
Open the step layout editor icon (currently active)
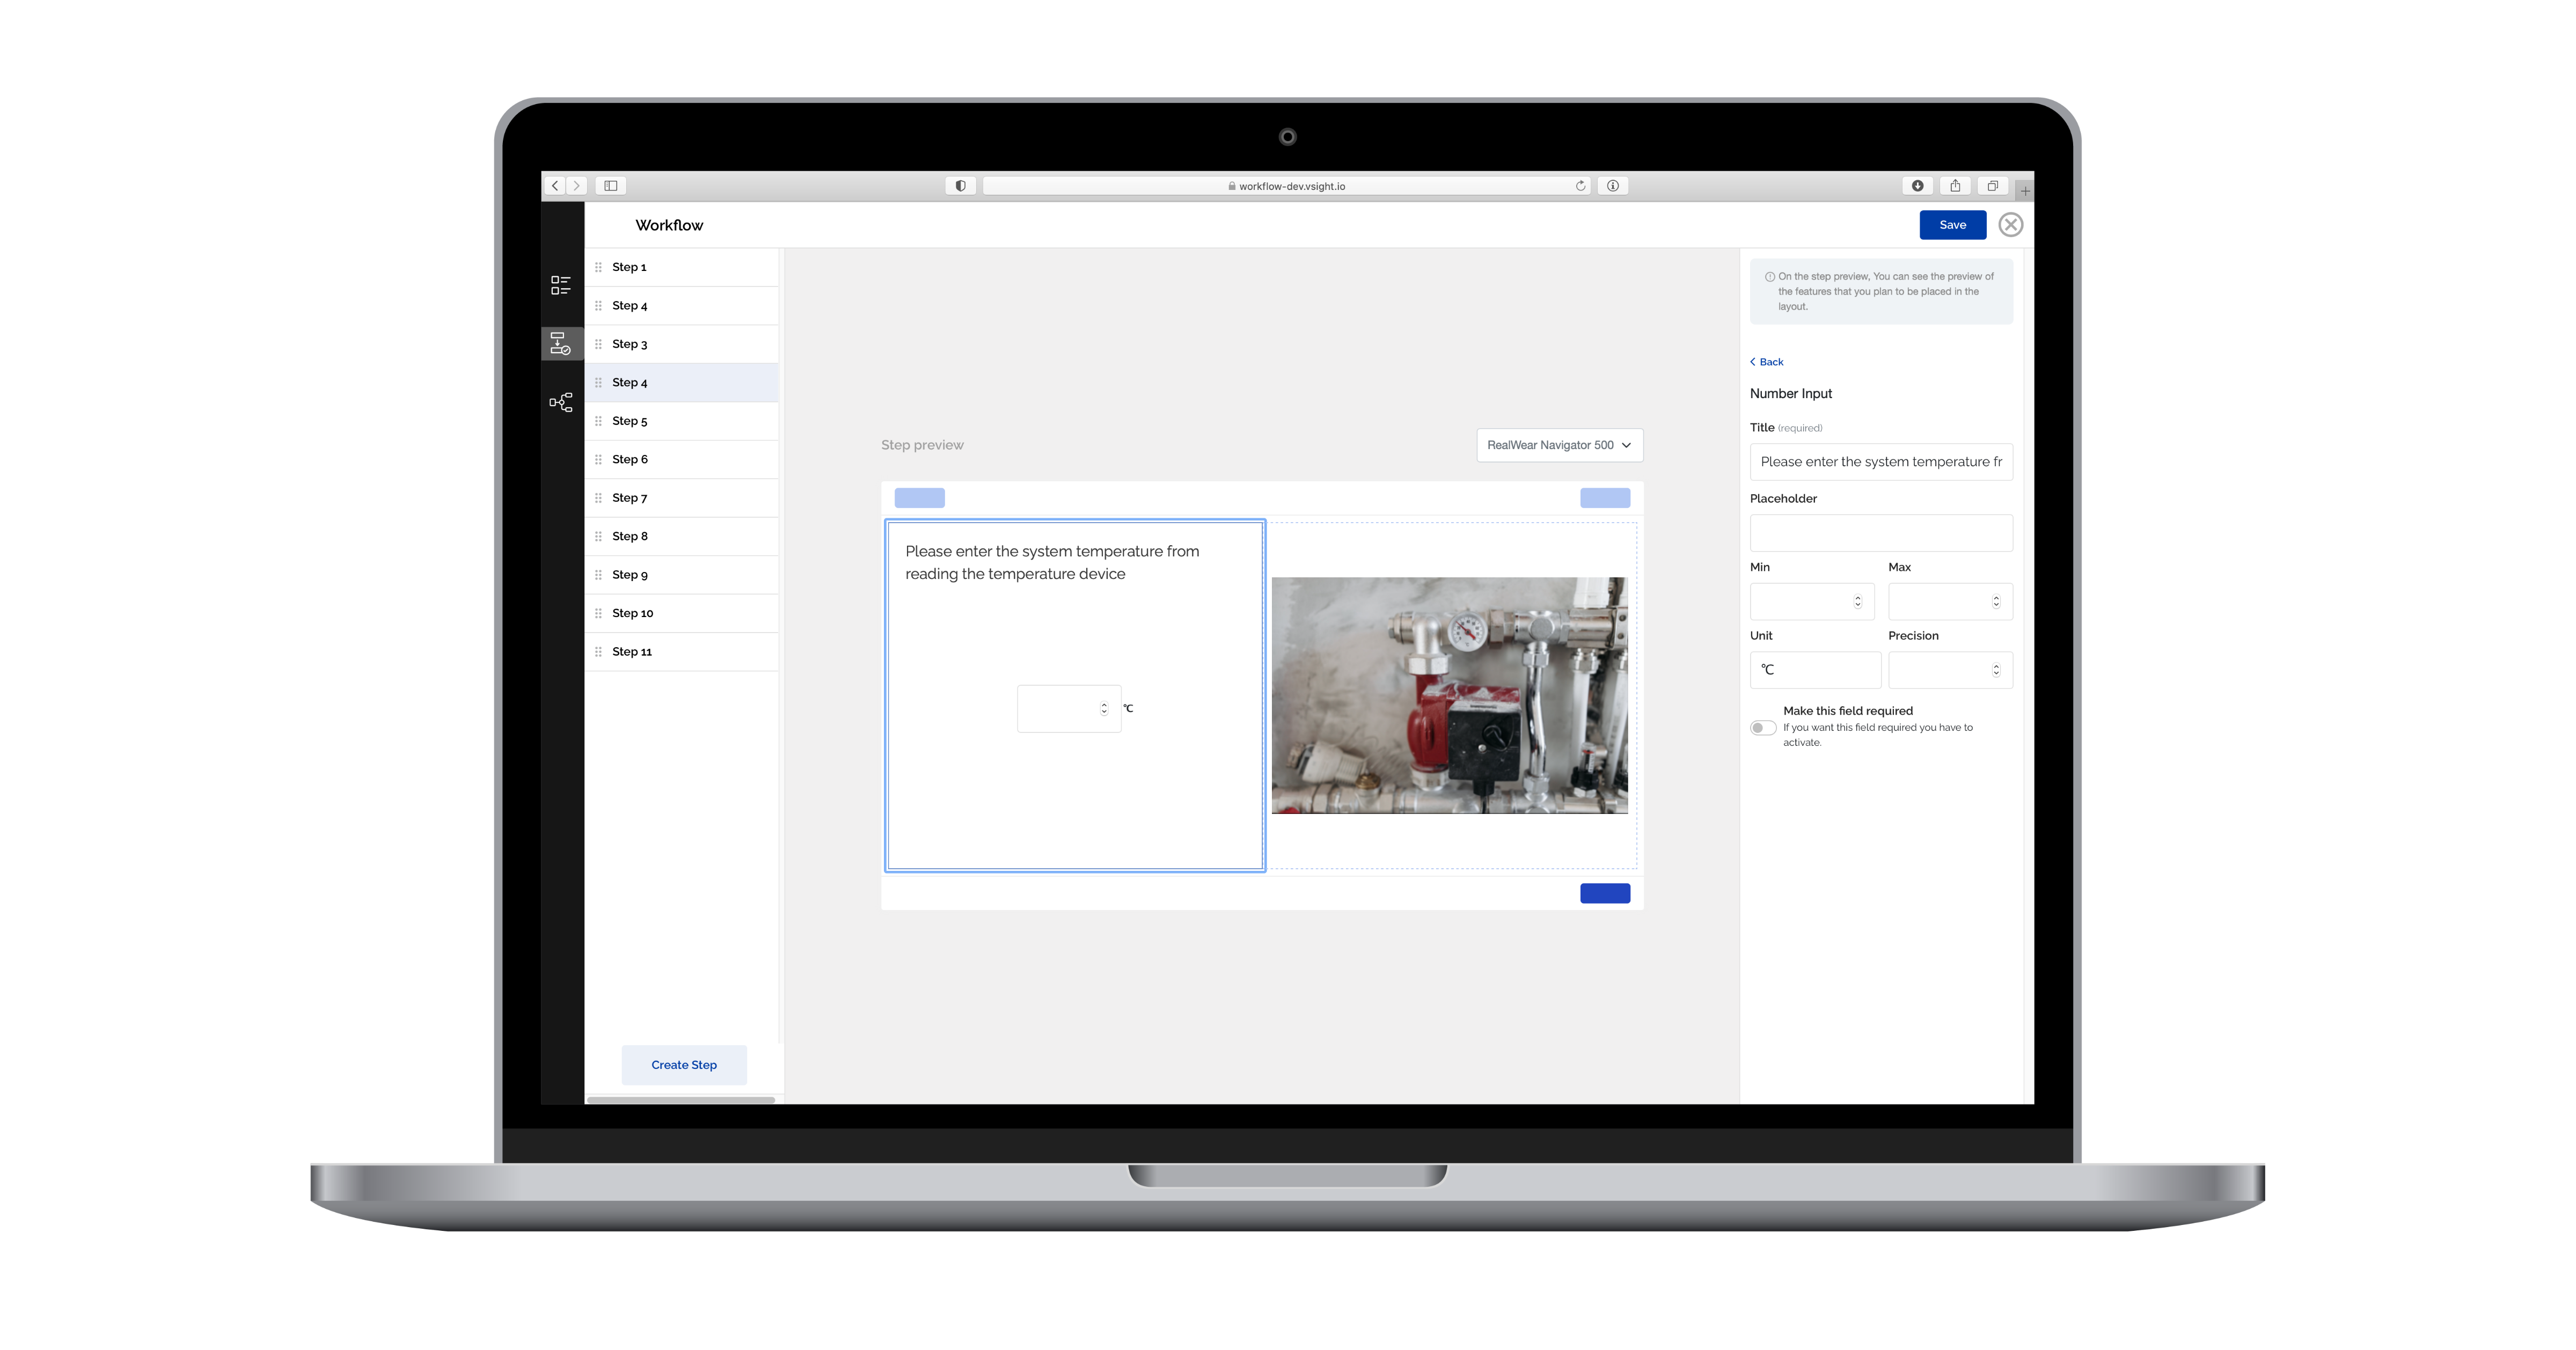point(561,343)
